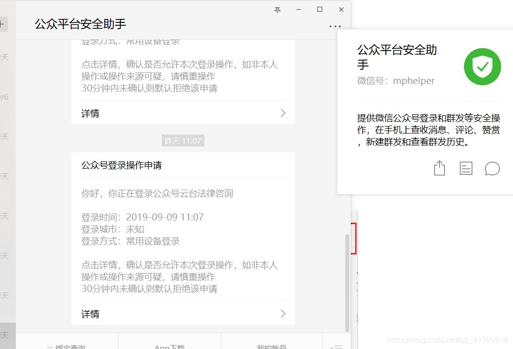Minimize the WeChat chat window
Screen dimensions: 513x349
[298, 9]
